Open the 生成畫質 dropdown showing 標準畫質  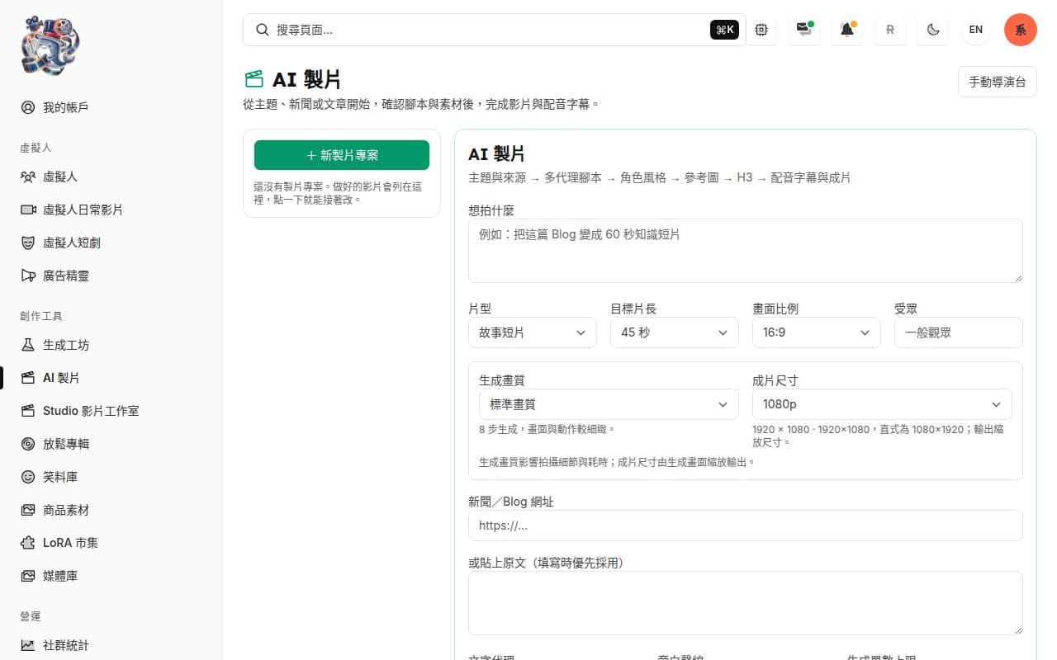tap(609, 404)
